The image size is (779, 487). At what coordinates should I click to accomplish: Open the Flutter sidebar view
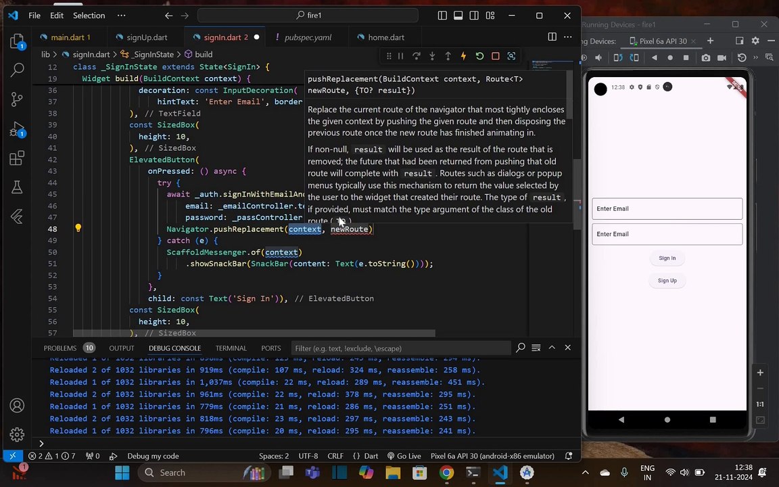pyautogui.click(x=17, y=216)
